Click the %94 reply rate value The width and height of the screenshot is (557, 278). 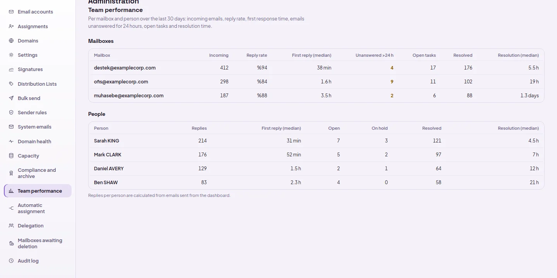262,68
